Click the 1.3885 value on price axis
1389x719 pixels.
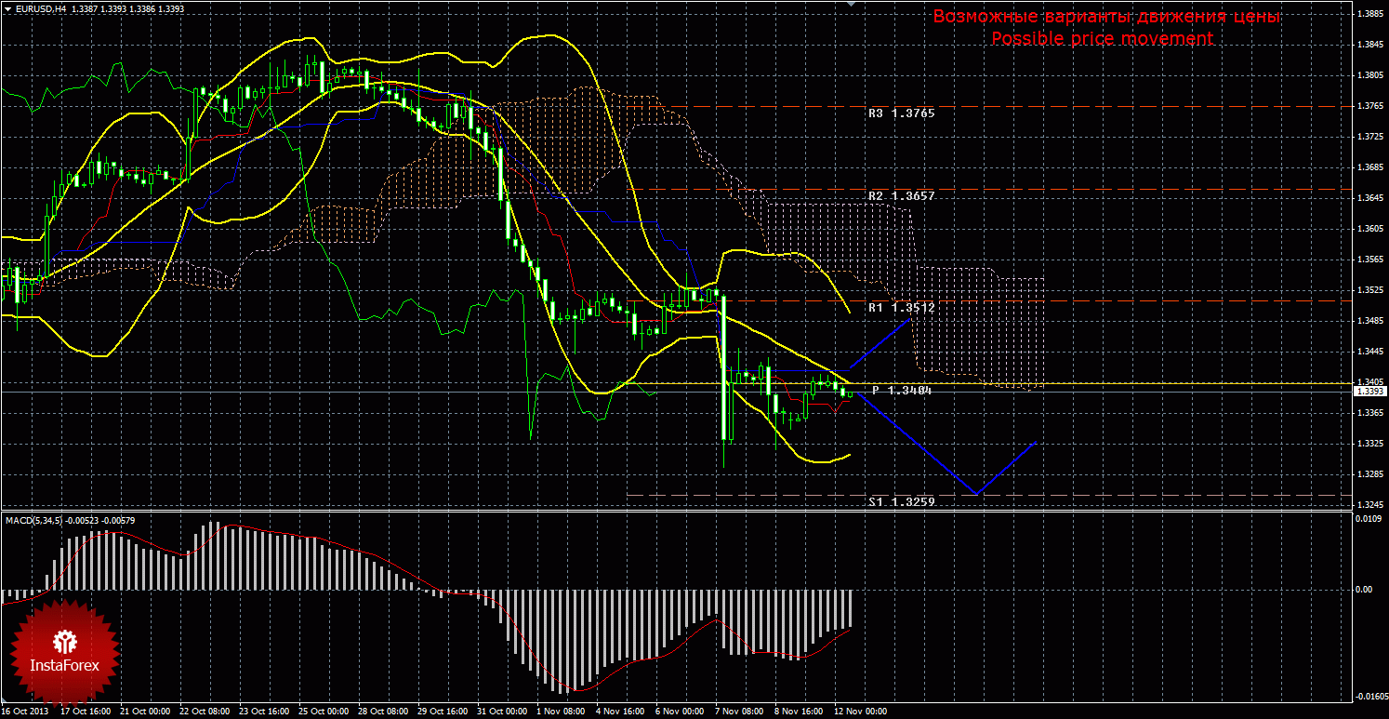(1368, 14)
